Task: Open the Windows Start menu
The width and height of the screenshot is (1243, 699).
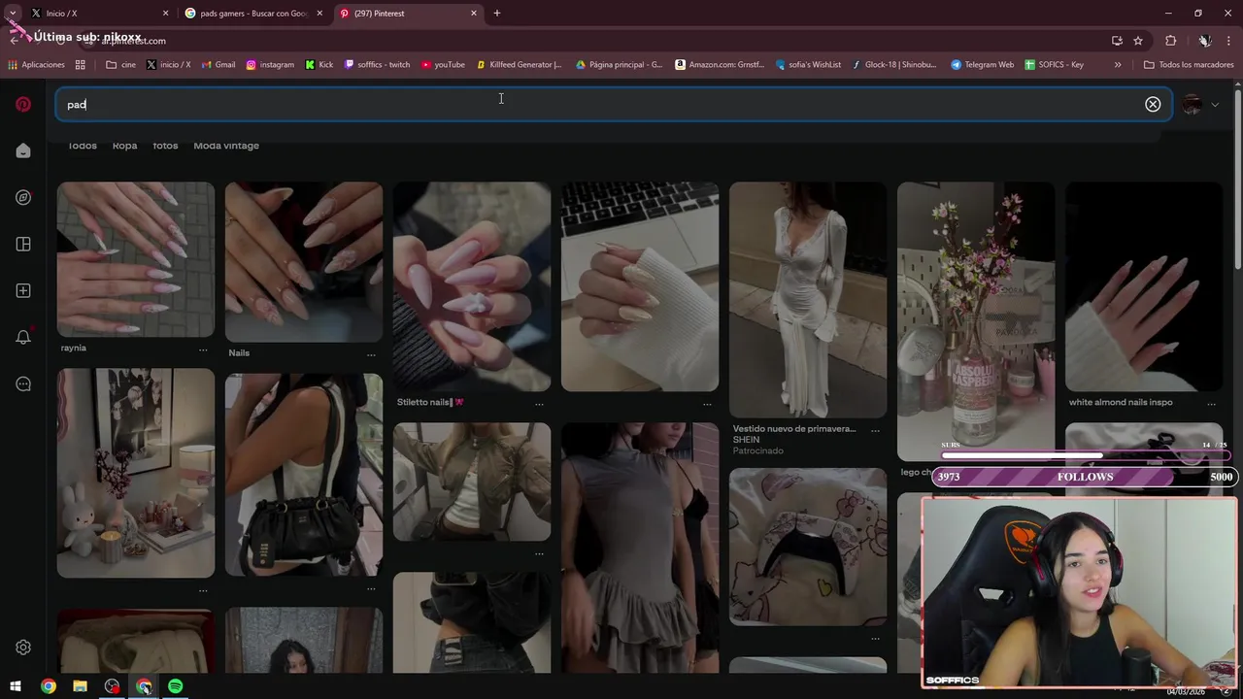Action: [x=16, y=686]
